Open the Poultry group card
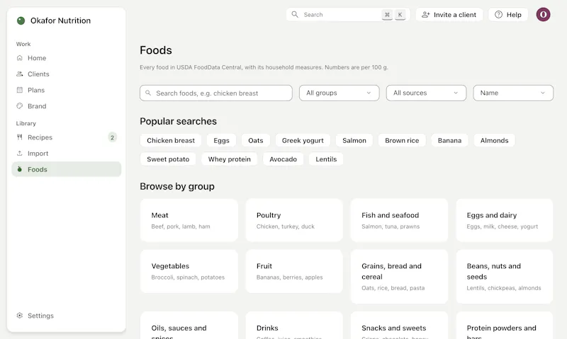 click(294, 220)
